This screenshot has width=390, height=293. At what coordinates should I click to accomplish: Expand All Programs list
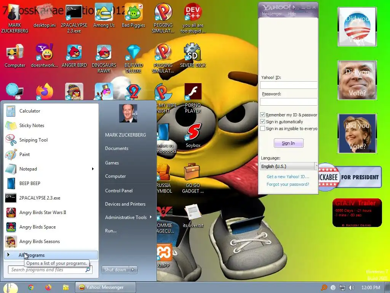click(x=51, y=255)
